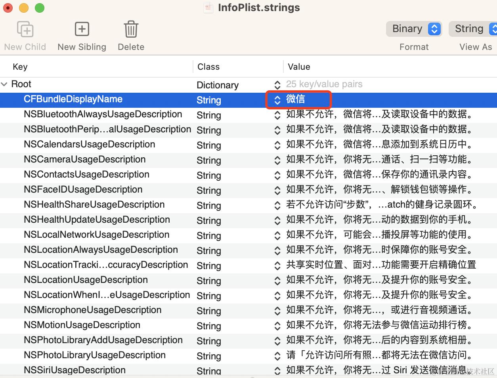Screen dimensions: 497x378
Task: Select the NSHealthShareUsageDescription key
Action: click(94, 204)
